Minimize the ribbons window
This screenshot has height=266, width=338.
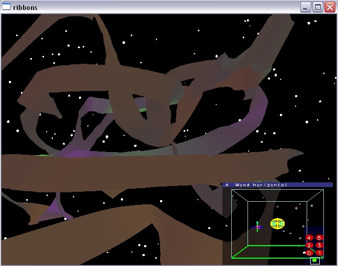coord(306,7)
